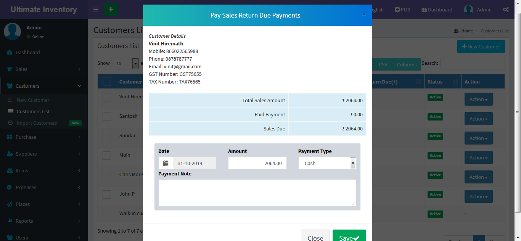
Task: Click the New Customer button
Action: pos(481,47)
